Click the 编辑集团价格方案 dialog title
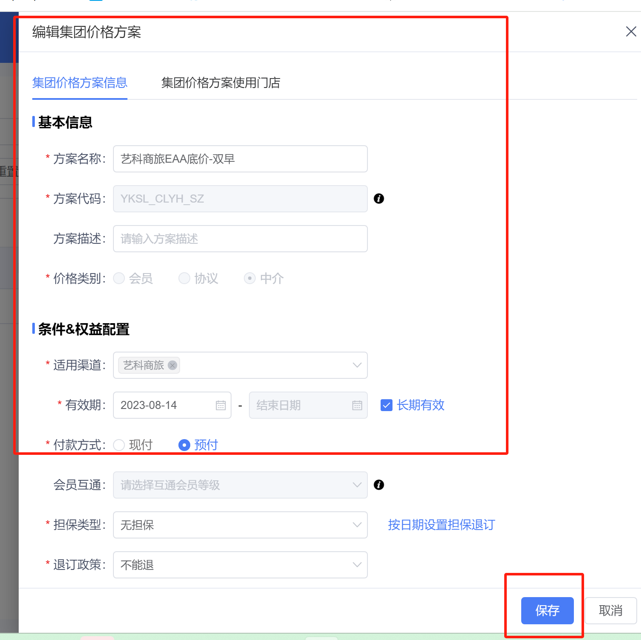Viewport: 641px width, 640px height. tap(87, 32)
